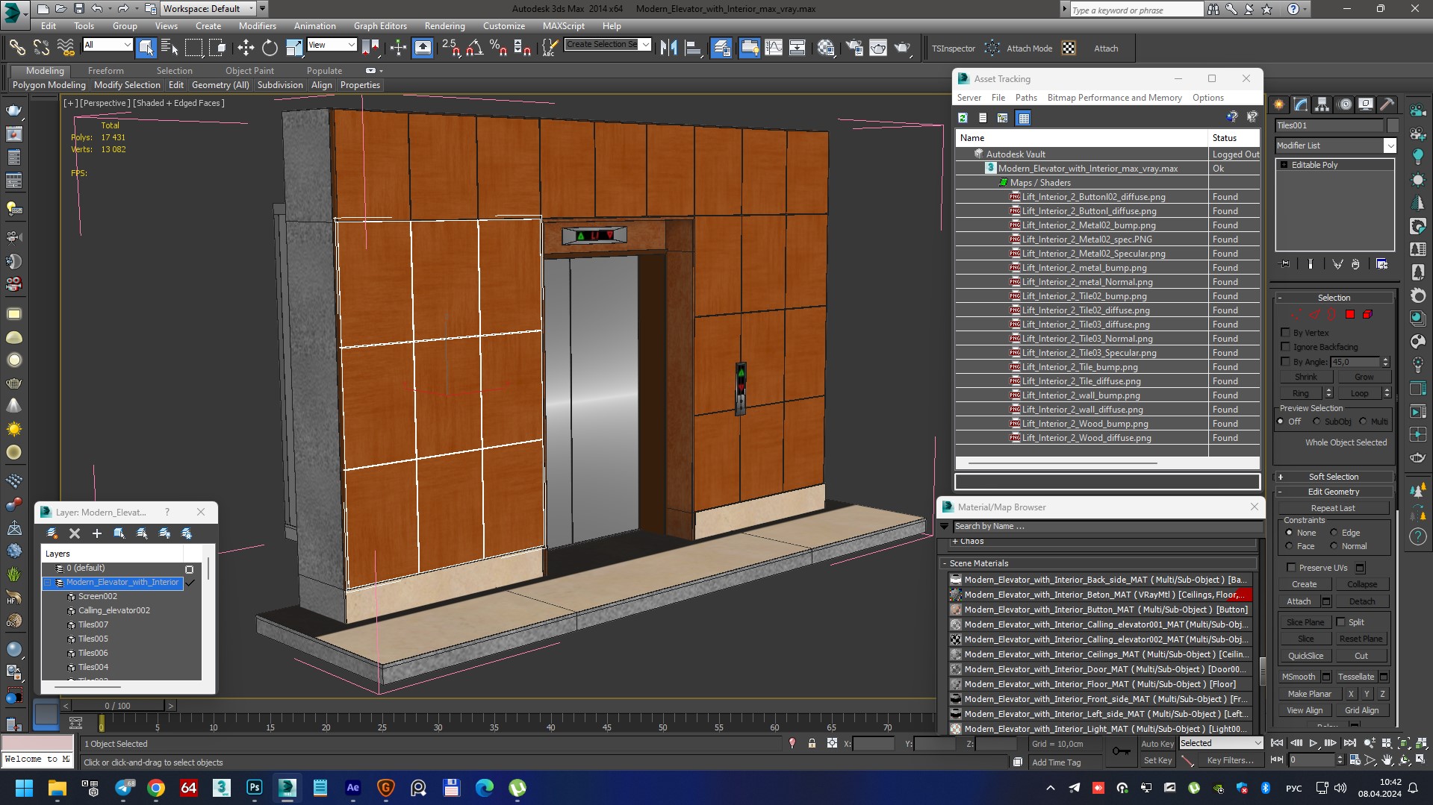1433x805 pixels.
Task: Select SubObj preview selection radio
Action: coord(1317,422)
